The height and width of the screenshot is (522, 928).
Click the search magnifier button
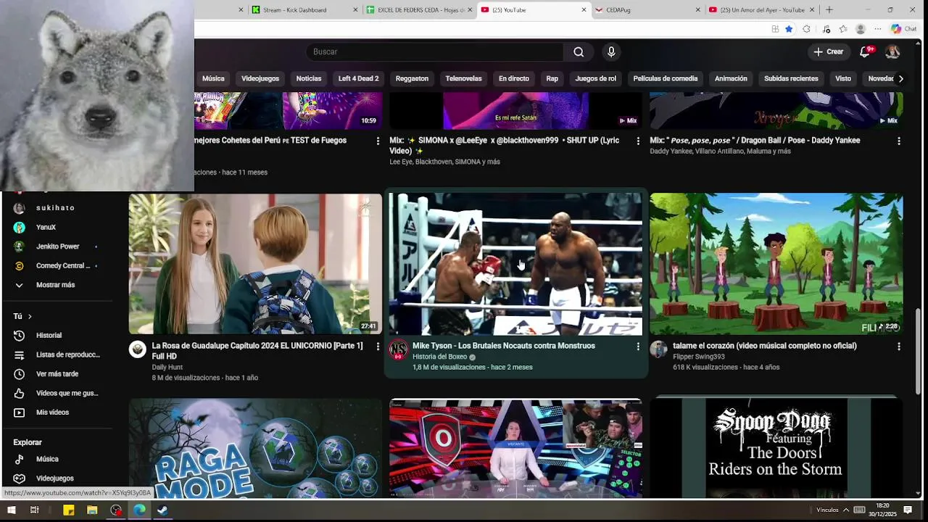(x=579, y=51)
